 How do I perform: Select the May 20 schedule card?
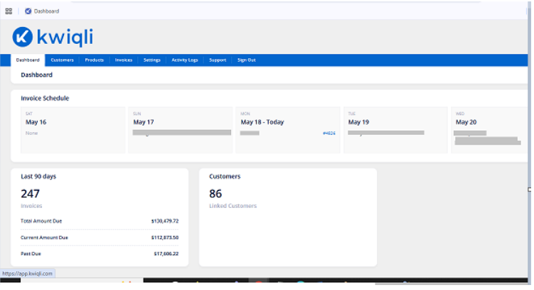(490, 130)
